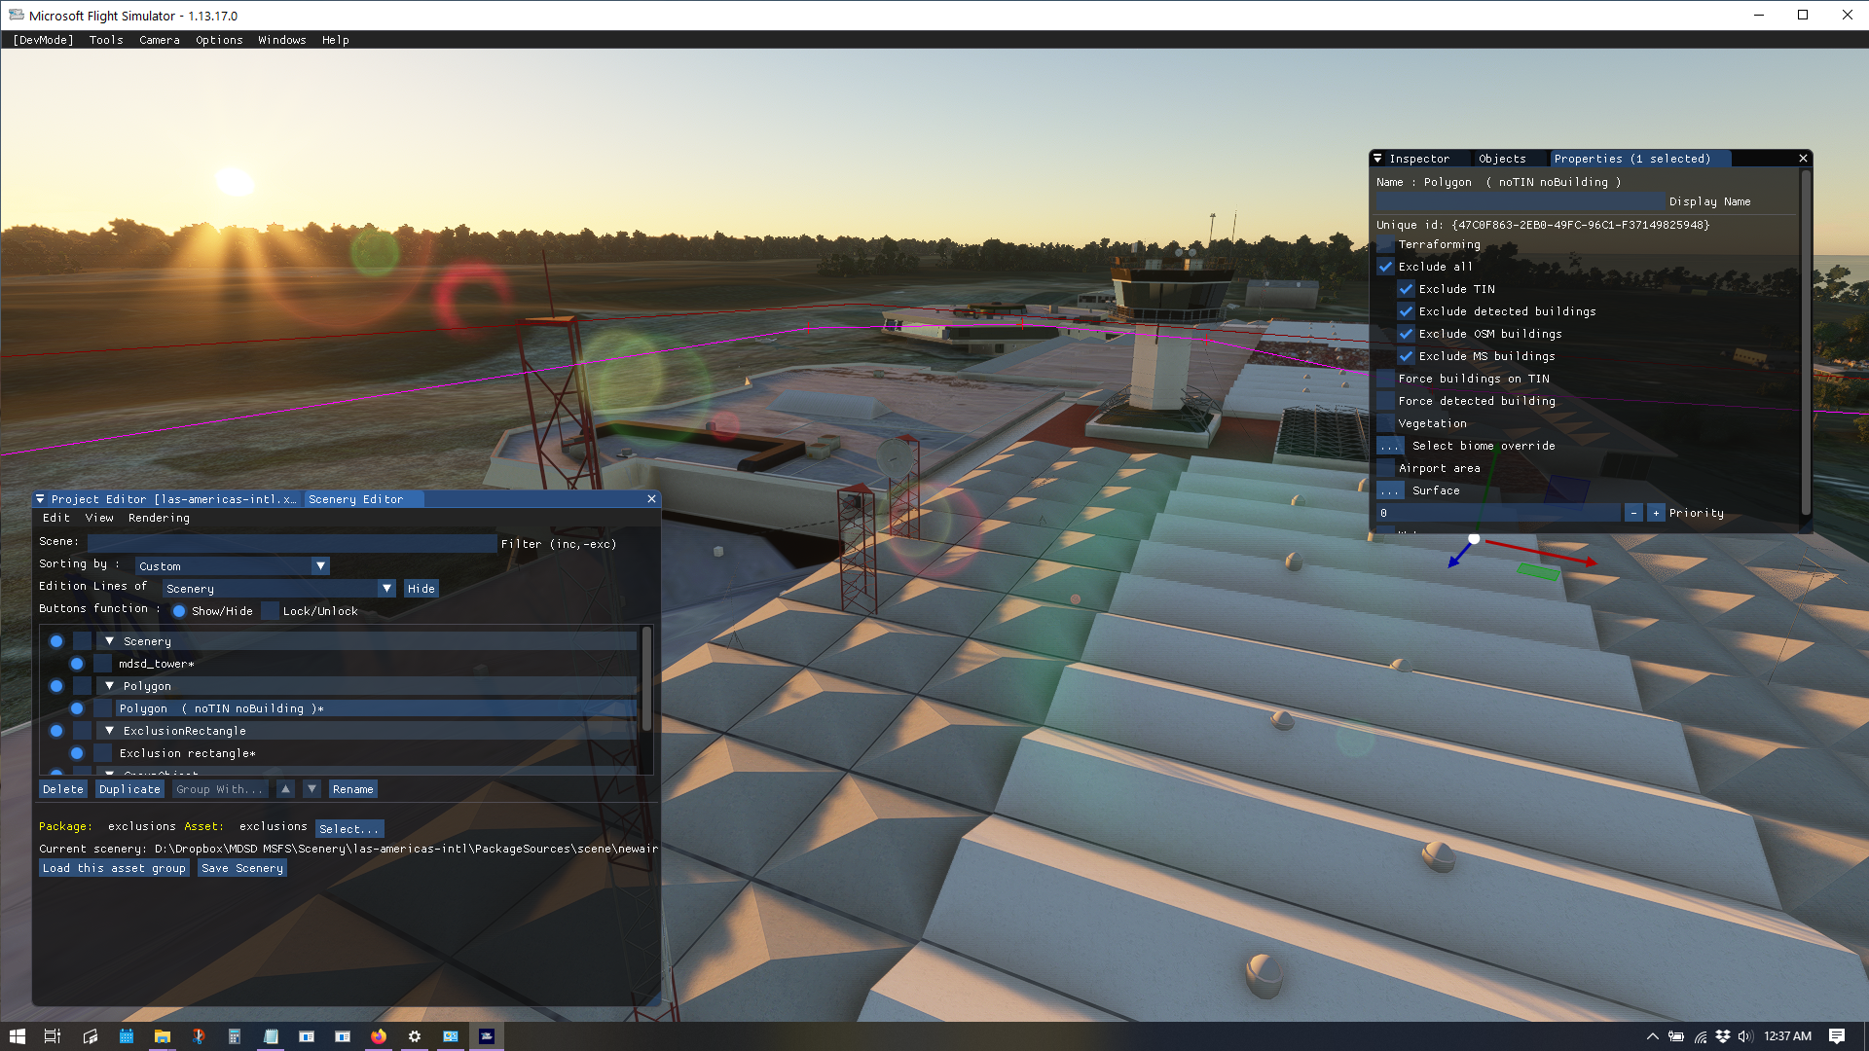This screenshot has height=1051, width=1869.
Task: Open the Action Center notifications icon
Action: point(1837,1036)
